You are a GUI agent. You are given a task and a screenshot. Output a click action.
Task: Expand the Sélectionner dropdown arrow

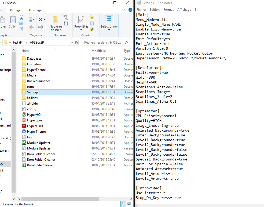coord(109,30)
